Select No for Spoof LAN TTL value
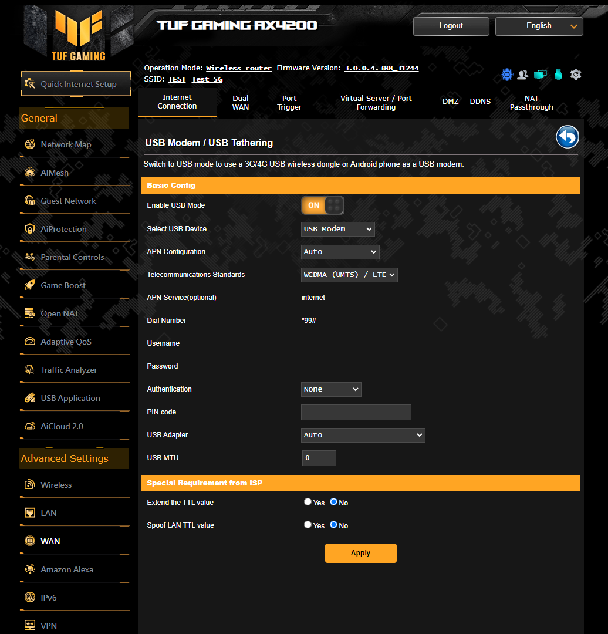Viewport: 608px width, 634px height. [333, 524]
